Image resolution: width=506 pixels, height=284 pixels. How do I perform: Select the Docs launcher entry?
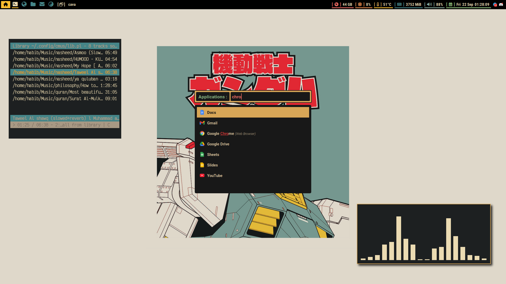pos(253,112)
